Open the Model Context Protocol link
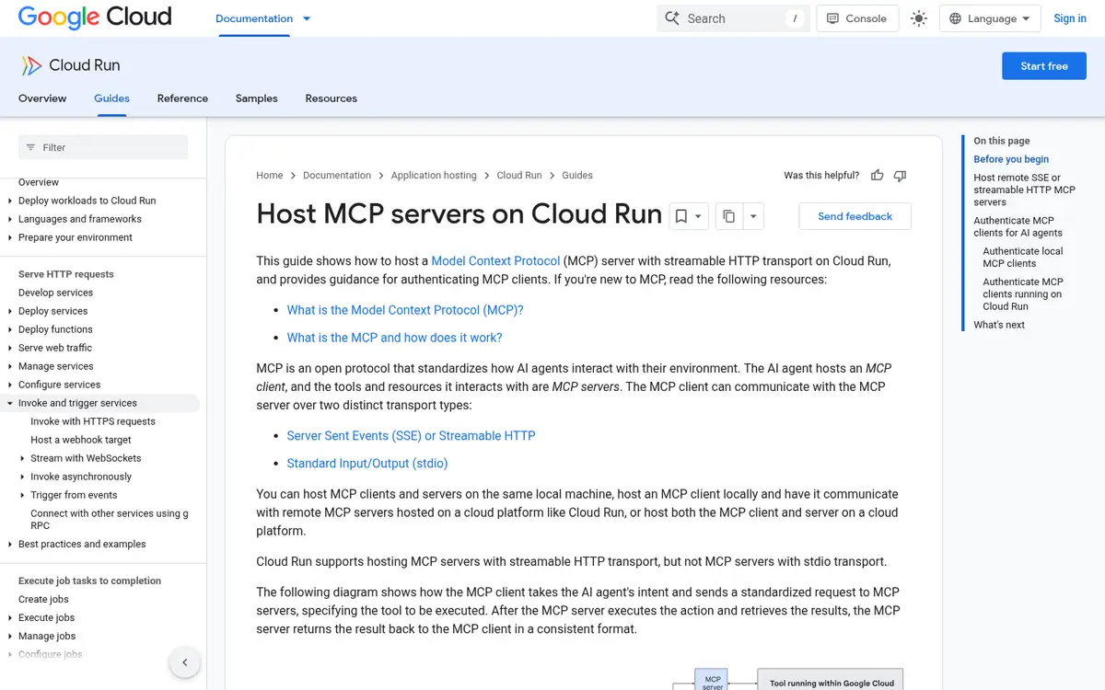This screenshot has height=690, width=1105. (x=495, y=260)
